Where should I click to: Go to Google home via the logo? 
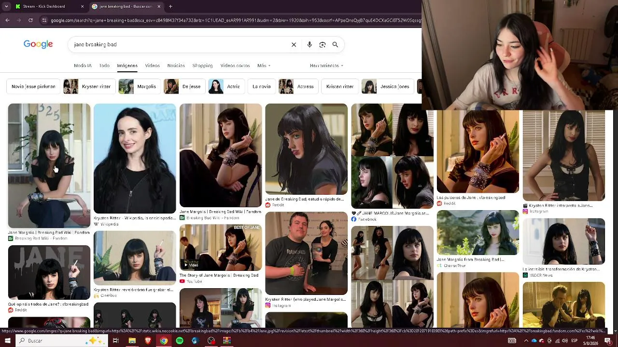[x=38, y=44]
